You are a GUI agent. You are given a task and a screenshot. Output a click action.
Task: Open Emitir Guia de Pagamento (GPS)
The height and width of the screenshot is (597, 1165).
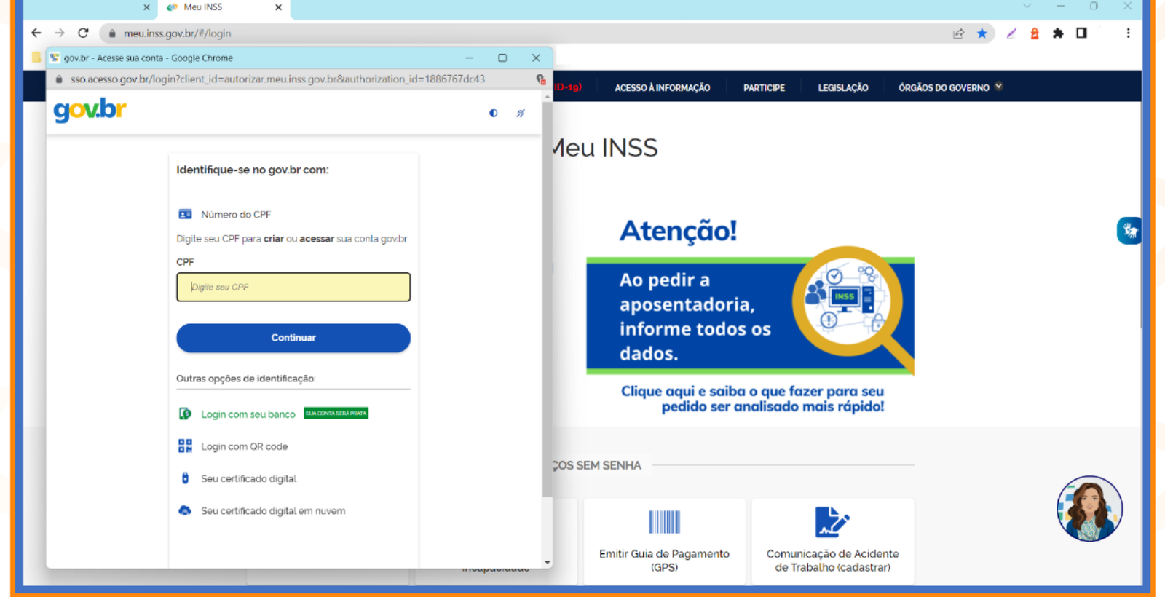coord(664,541)
